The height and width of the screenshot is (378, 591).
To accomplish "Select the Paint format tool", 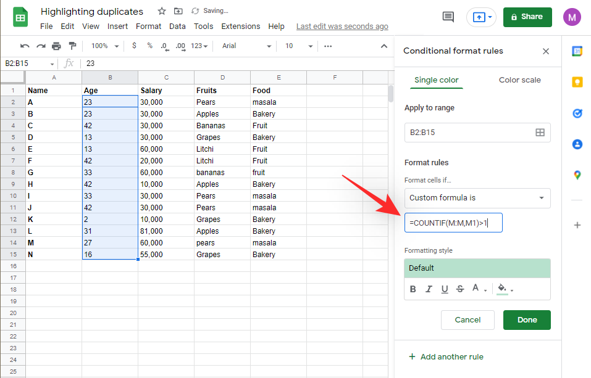I will coord(72,46).
